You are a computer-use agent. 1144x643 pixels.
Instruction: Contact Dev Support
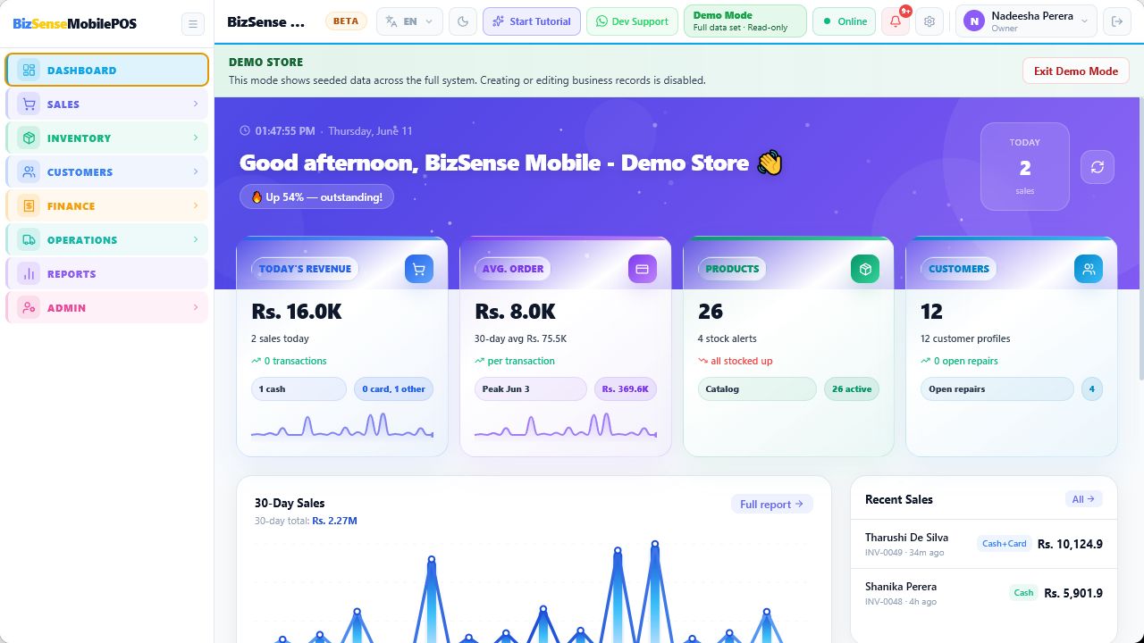(x=632, y=21)
